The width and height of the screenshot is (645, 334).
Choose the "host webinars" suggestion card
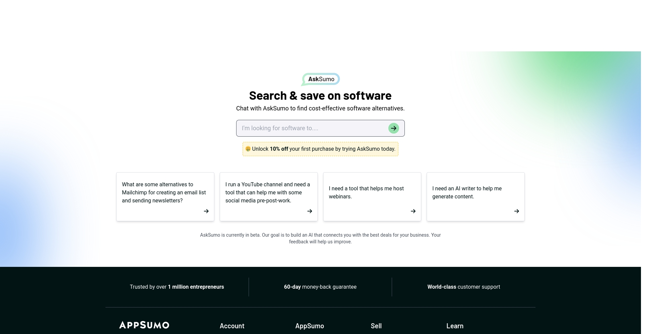point(372,197)
